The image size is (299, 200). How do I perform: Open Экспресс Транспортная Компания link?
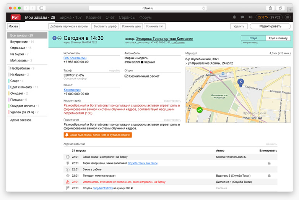pyautogui.click(x=164, y=39)
